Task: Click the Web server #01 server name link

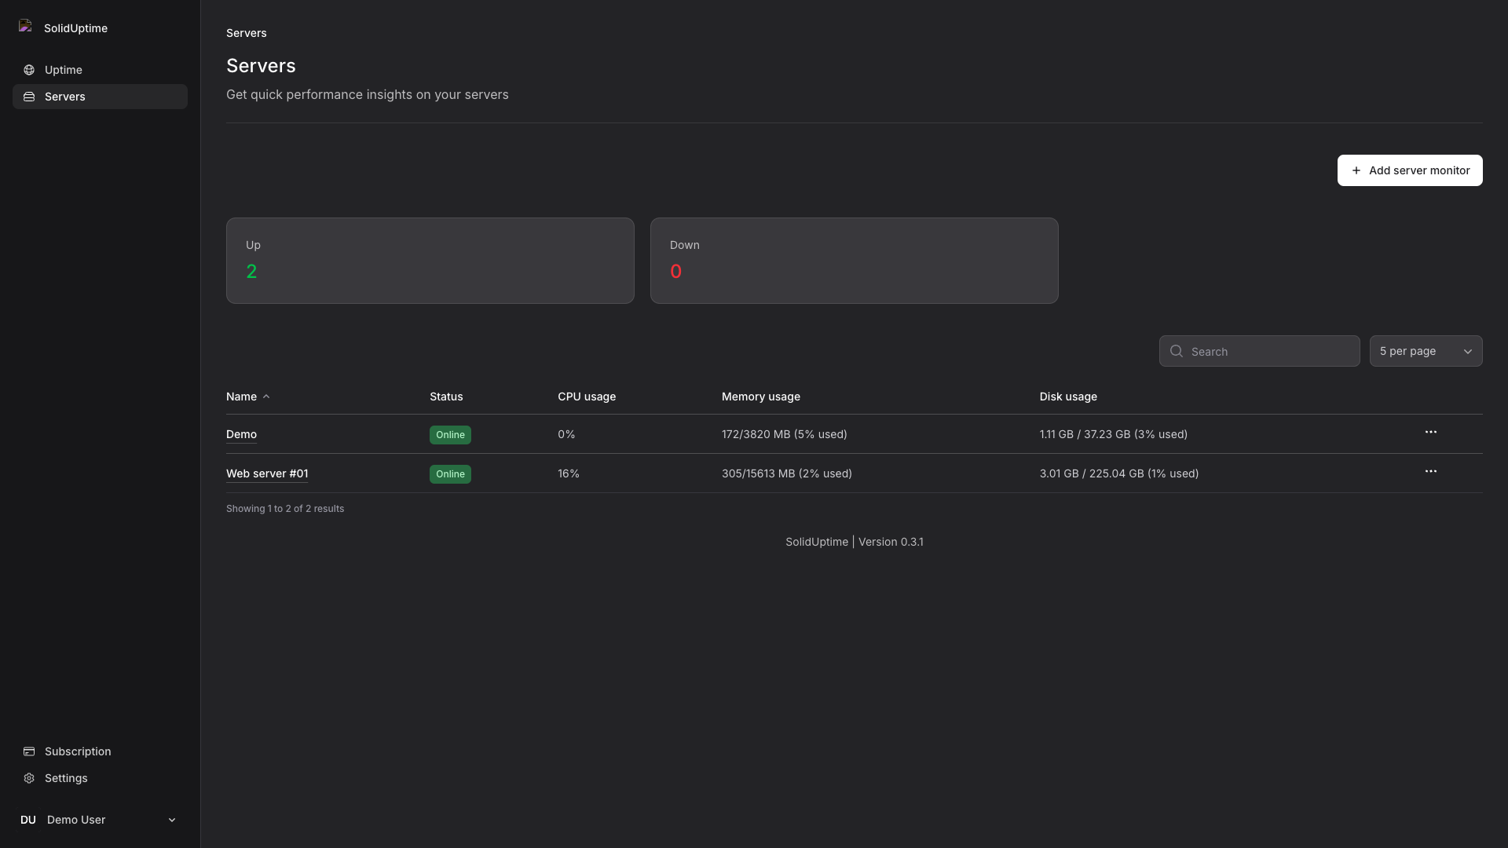Action: click(267, 474)
